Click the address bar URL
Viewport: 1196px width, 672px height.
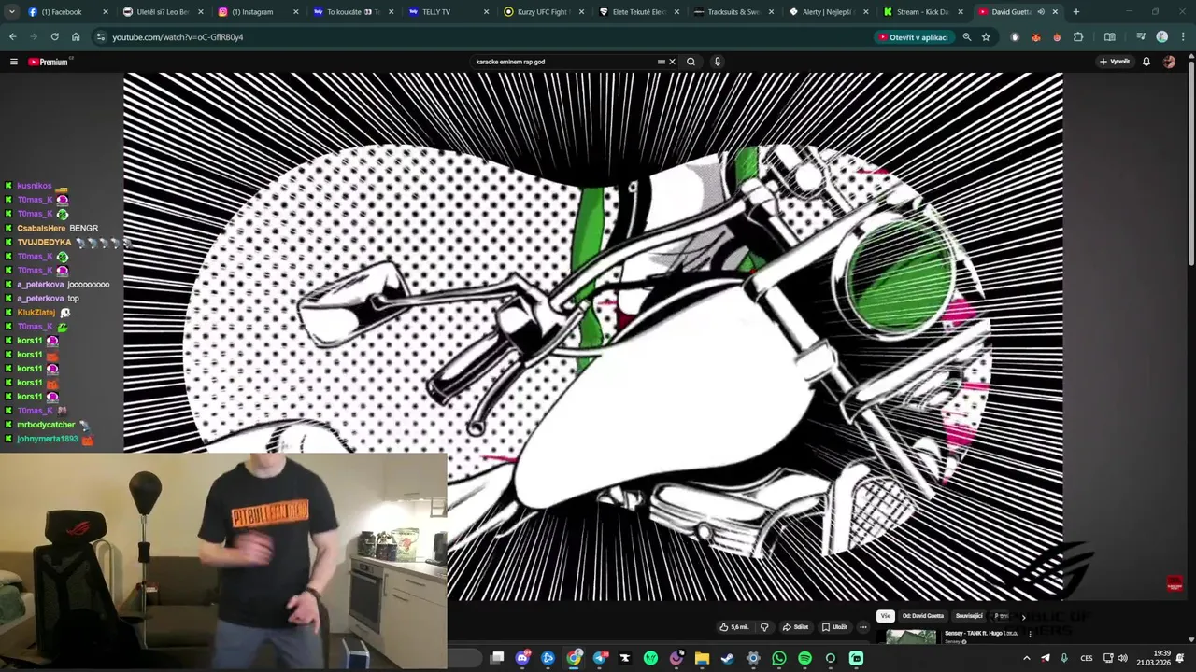coord(178,37)
